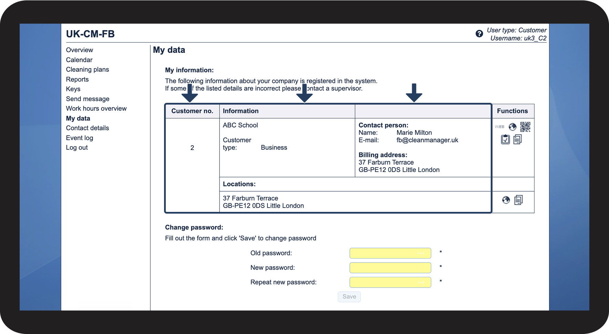Open the globe map icon in customer row
Viewport: 609px width, 334px height.
coord(512,127)
